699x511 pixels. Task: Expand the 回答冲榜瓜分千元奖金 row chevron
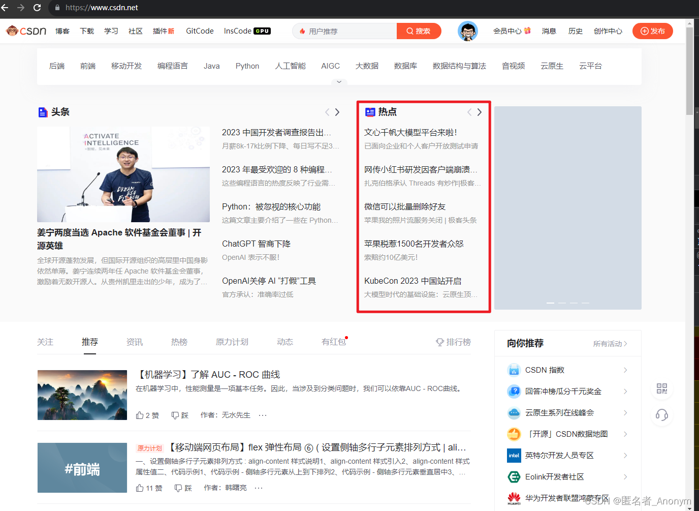click(x=625, y=392)
